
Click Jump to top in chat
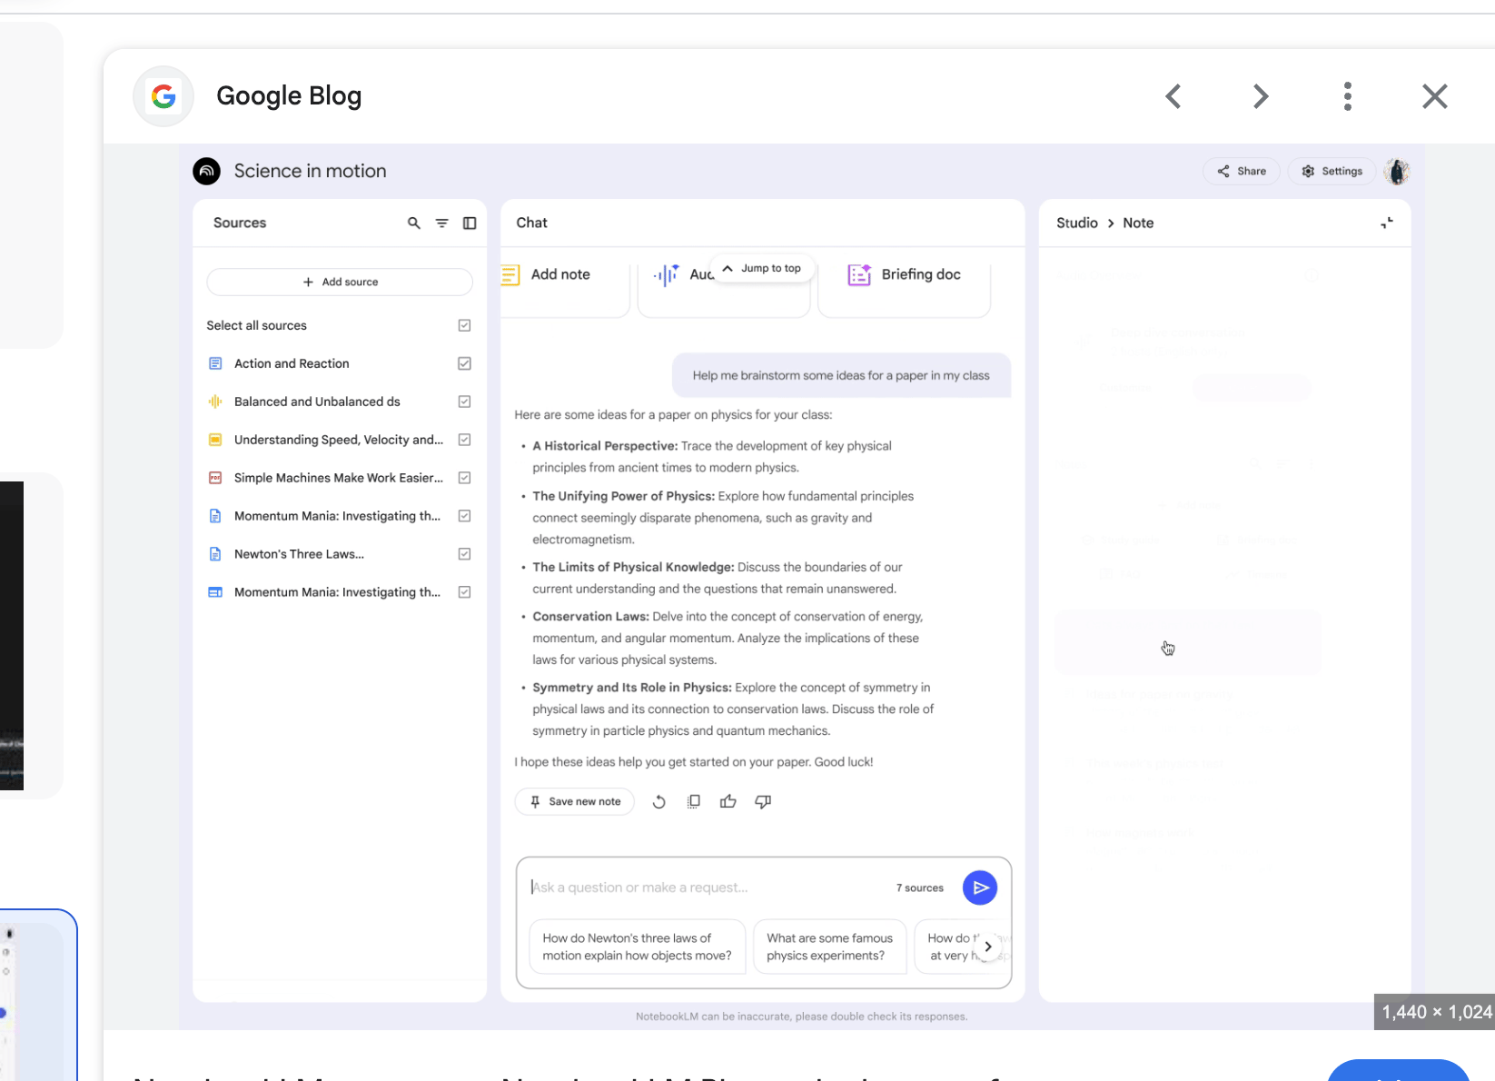[762, 269]
